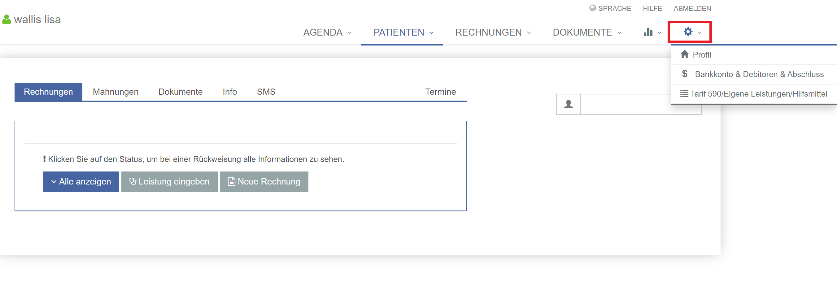837x282 pixels.
Task: Click the dollar icon for Bankkonto entry
Action: tap(685, 74)
